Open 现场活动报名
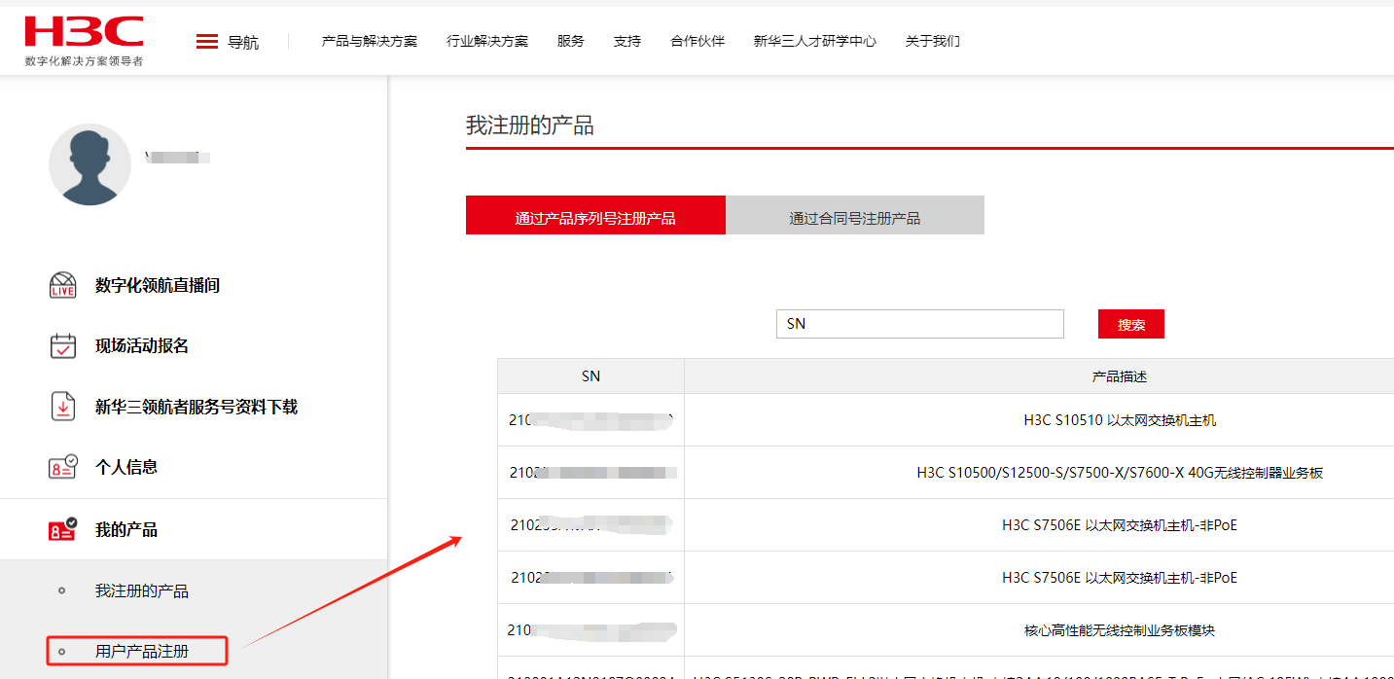The height and width of the screenshot is (679, 1394). point(142,345)
